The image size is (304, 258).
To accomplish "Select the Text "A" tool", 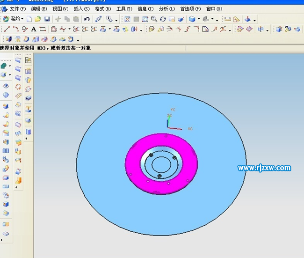I will pyautogui.click(x=34, y=29).
